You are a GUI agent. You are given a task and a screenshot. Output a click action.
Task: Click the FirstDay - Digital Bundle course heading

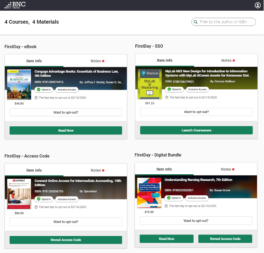click(158, 155)
